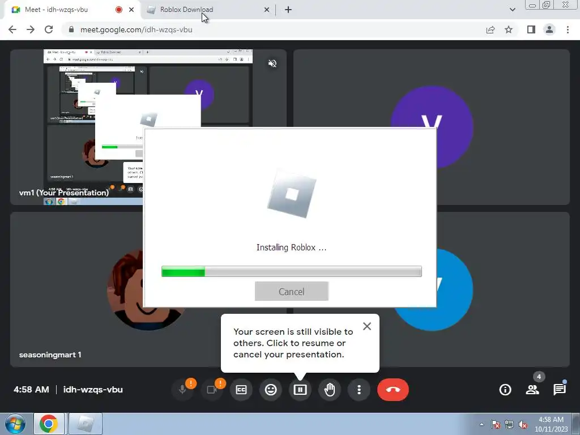Open Action Center flag tray icon
This screenshot has width=580, height=435.
496,424
